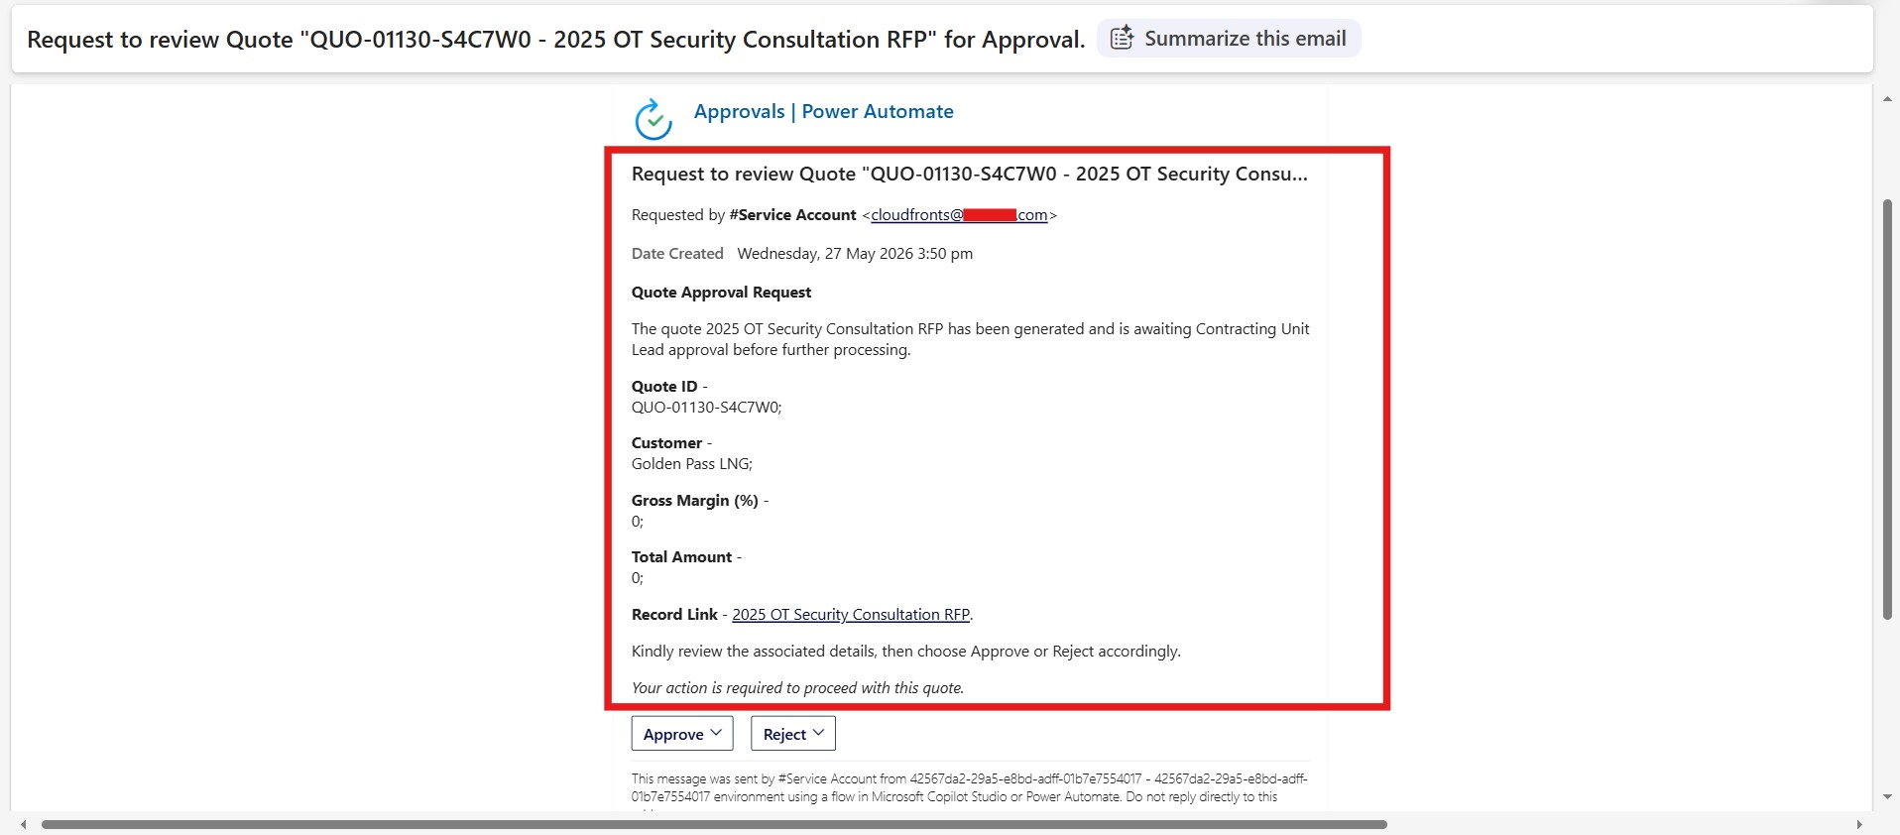Image resolution: width=1900 pixels, height=835 pixels.
Task: Click the truncated card title Request to review Quote
Action: tap(970, 175)
